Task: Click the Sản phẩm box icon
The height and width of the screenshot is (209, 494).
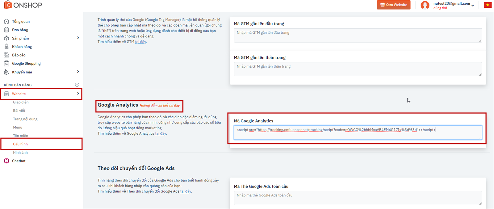Action: [x=6, y=38]
